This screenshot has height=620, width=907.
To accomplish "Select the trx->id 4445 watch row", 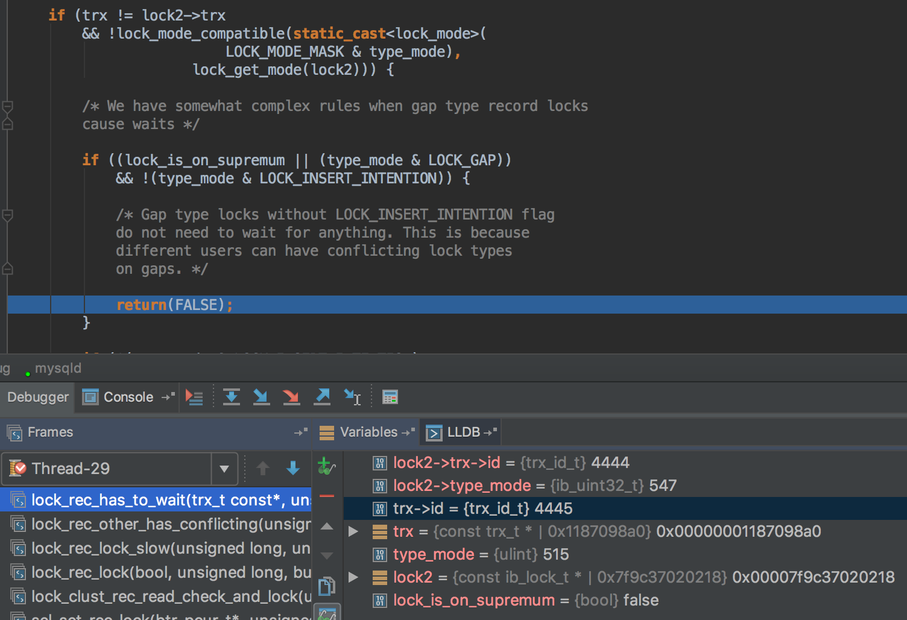I will coord(625,508).
